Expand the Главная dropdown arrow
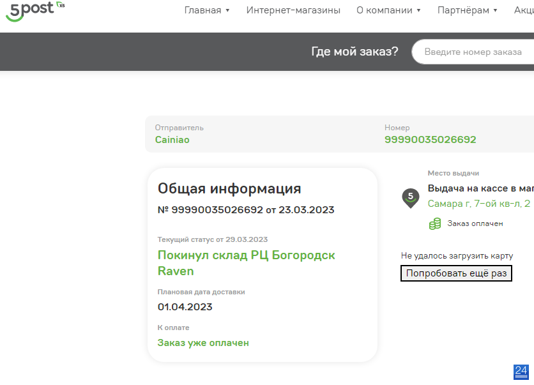Viewport: 534px width, 385px height. tap(227, 11)
